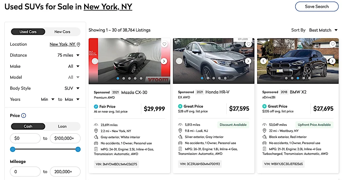Open the New York, NY heading link

coord(108,7)
